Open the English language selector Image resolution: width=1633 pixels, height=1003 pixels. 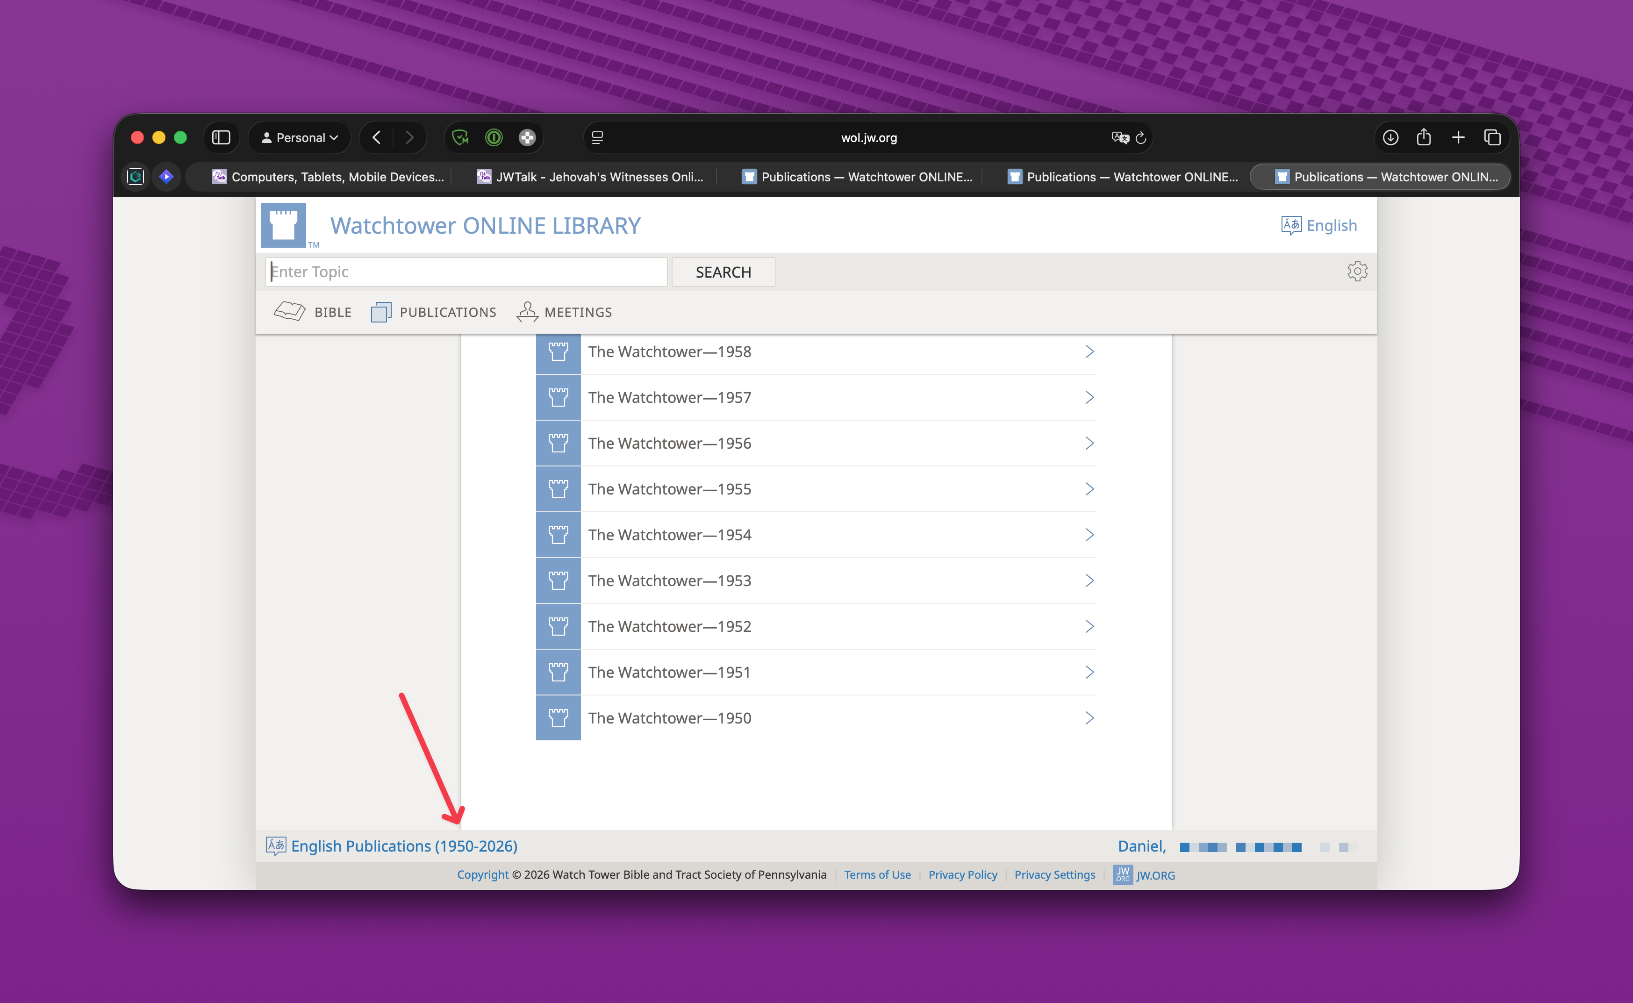click(1318, 226)
